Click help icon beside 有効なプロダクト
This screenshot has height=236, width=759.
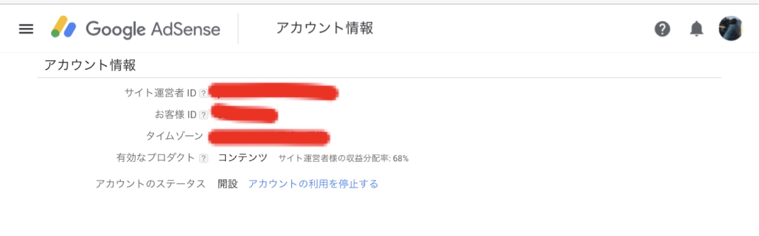click(x=204, y=158)
